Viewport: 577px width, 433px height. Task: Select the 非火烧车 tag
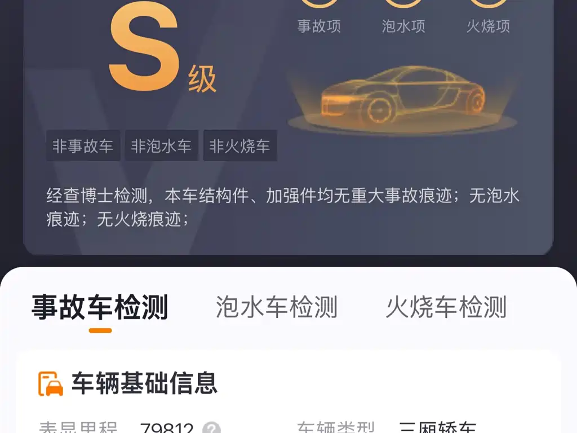(240, 146)
